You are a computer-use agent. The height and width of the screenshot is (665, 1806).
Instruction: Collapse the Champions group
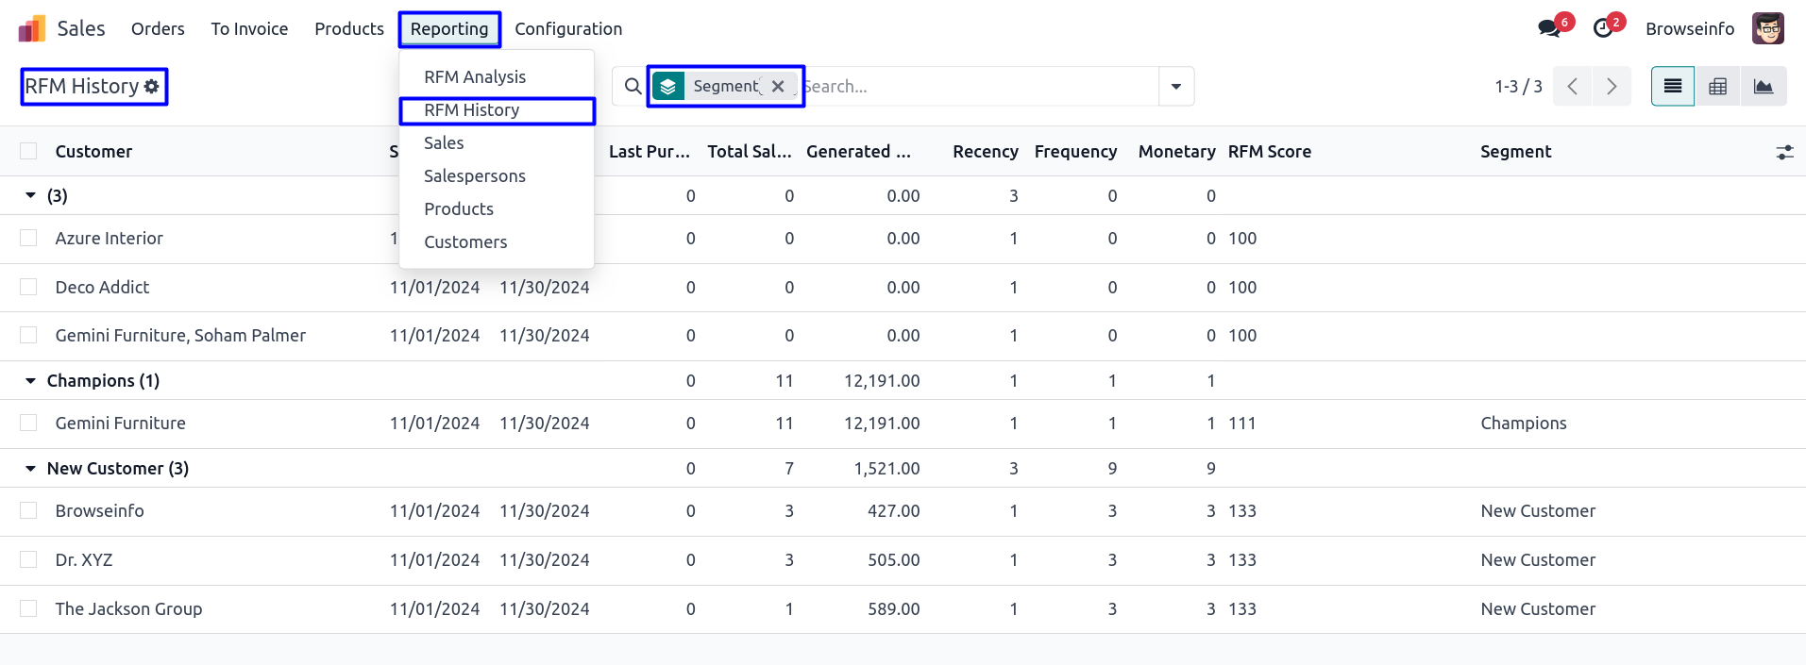tap(30, 381)
